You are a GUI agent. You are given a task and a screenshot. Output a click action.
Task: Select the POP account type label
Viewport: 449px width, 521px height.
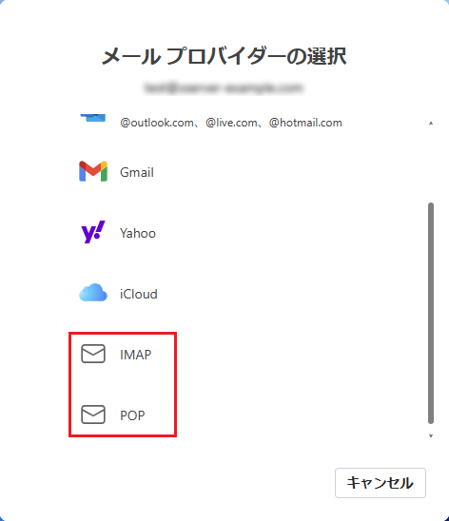click(x=132, y=415)
